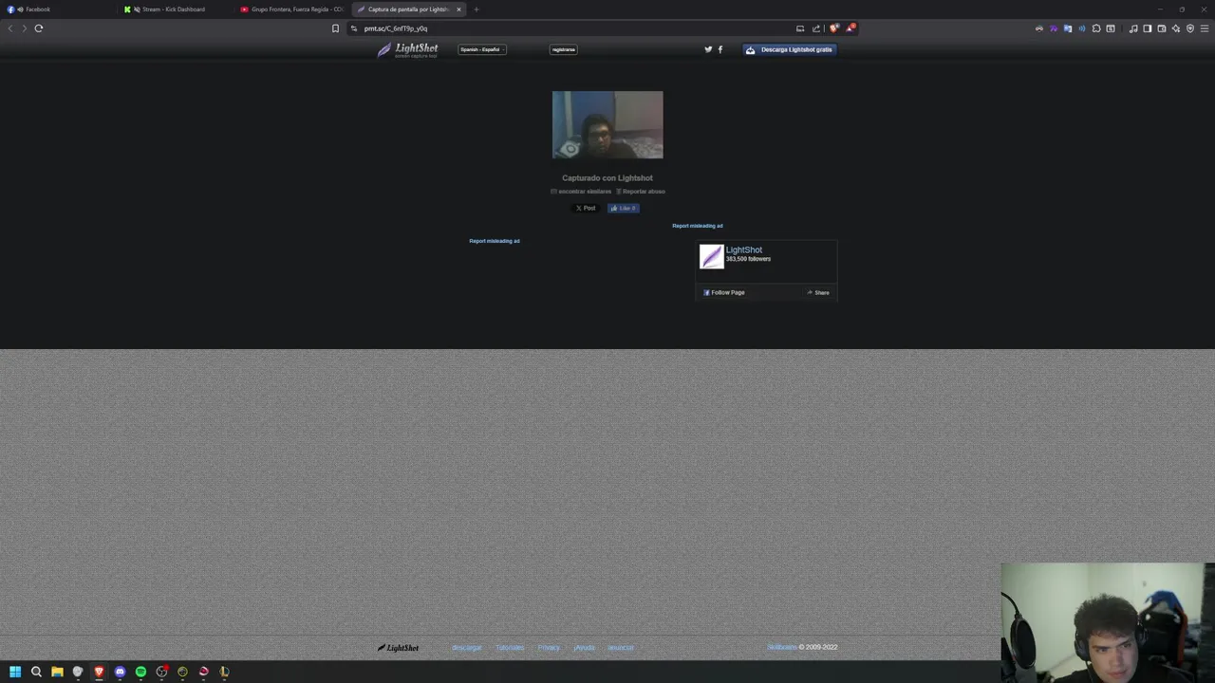This screenshot has width=1215, height=683.
Task: Open Discord from the taskbar
Action: pyautogui.click(x=120, y=672)
